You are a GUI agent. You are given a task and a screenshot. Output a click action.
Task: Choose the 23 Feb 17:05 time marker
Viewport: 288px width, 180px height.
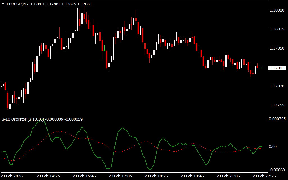click(120, 176)
